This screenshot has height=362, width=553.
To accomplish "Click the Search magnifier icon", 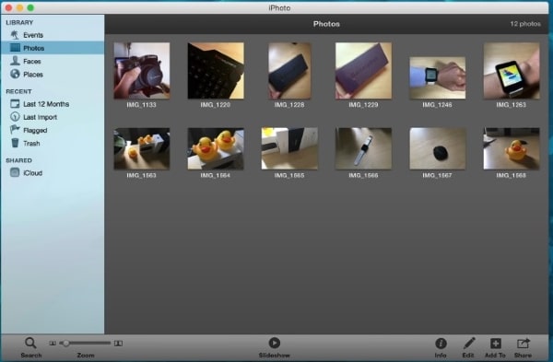I will coord(30,343).
